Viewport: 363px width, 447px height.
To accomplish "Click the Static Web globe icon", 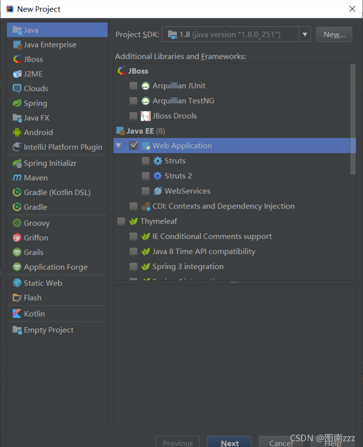I will click(x=17, y=283).
